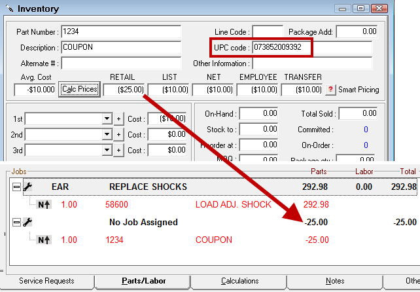Click the 1.00 quantity on the COUPON line
The image size is (420, 292).
coord(69,240)
